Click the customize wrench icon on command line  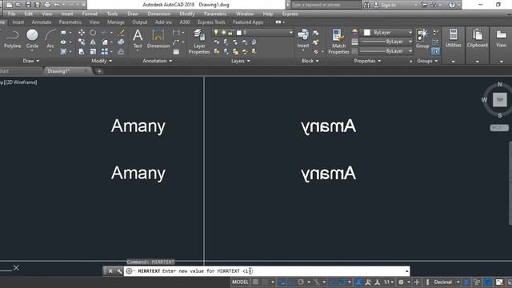pos(119,271)
